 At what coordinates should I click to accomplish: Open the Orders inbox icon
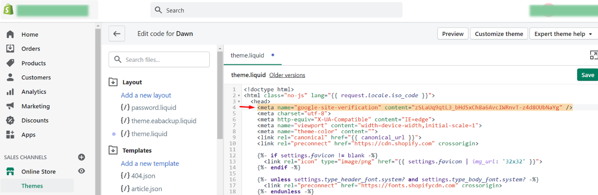10,49
